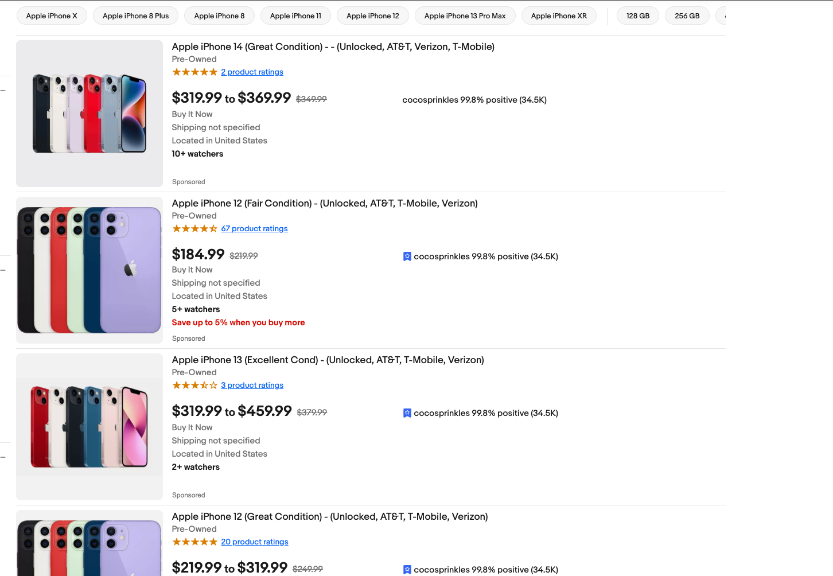This screenshot has height=576, width=833.
Task: Open the 2 product ratings for iPhone 14
Action: [252, 72]
